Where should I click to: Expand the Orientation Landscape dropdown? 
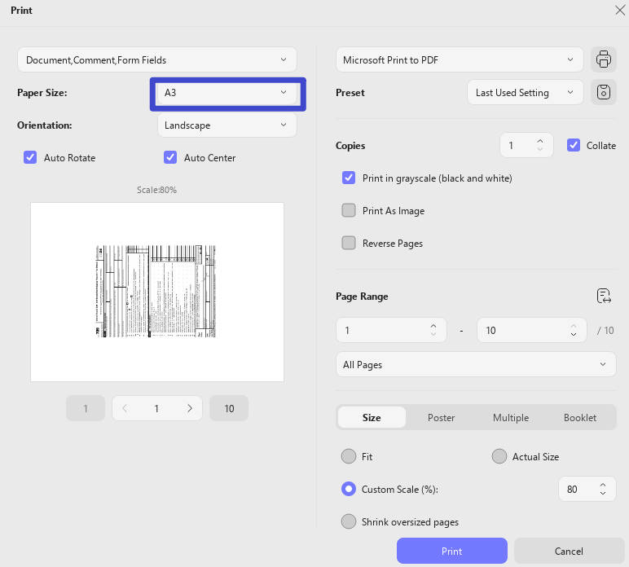227,125
